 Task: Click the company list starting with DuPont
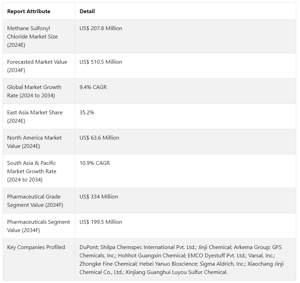click(x=182, y=259)
